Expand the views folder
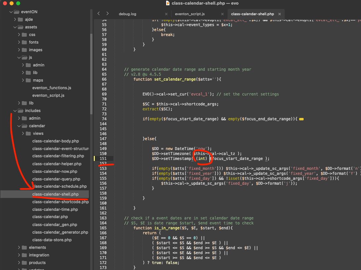 (23, 134)
